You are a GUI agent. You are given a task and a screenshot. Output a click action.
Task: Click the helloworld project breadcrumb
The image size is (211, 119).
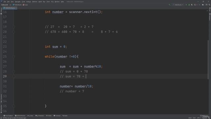click(x=5, y=5)
